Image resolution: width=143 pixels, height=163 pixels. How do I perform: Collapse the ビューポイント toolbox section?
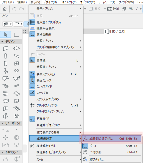[3, 123]
